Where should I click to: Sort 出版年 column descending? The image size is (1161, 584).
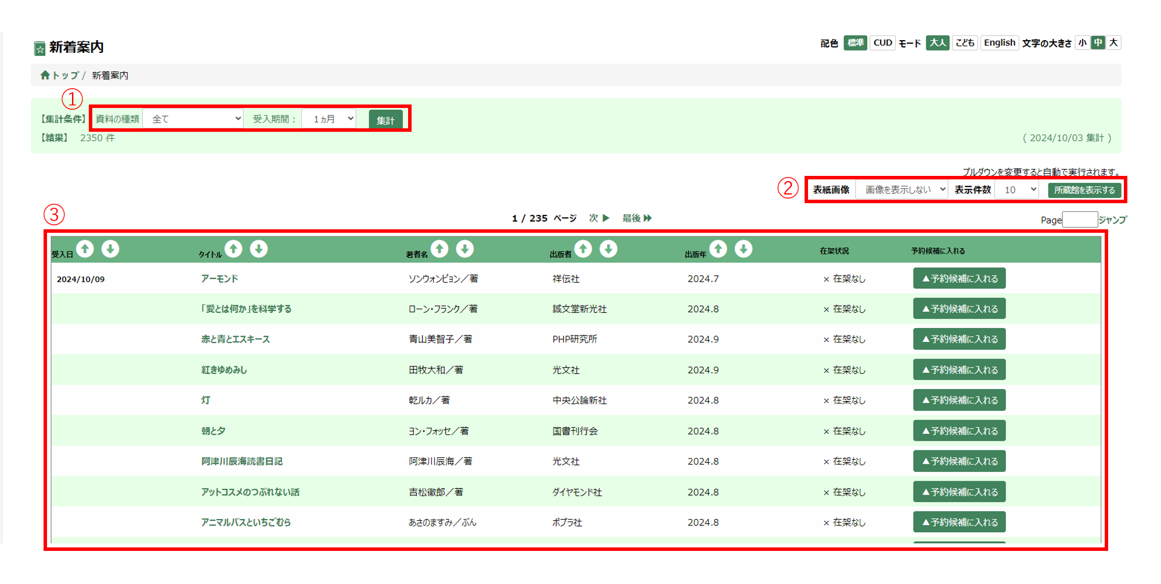coord(744,249)
